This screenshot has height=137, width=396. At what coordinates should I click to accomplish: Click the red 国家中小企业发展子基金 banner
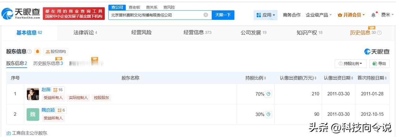pyautogui.click(x=74, y=14)
